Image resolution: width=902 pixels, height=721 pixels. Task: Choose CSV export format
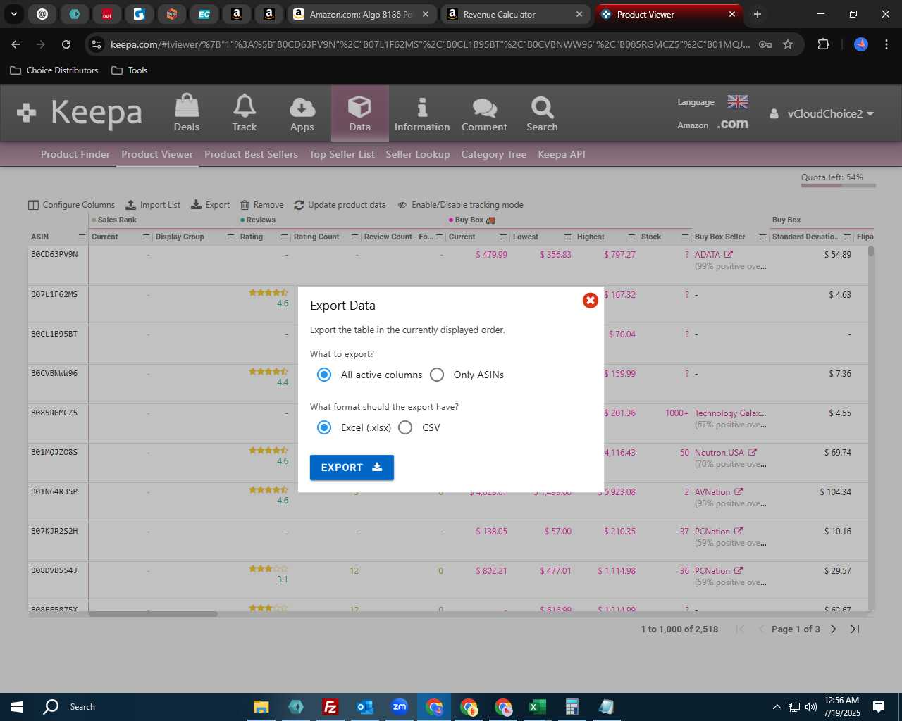[x=405, y=427]
